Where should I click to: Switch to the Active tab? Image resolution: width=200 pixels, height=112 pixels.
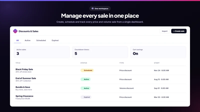pyautogui.click(x=27, y=40)
